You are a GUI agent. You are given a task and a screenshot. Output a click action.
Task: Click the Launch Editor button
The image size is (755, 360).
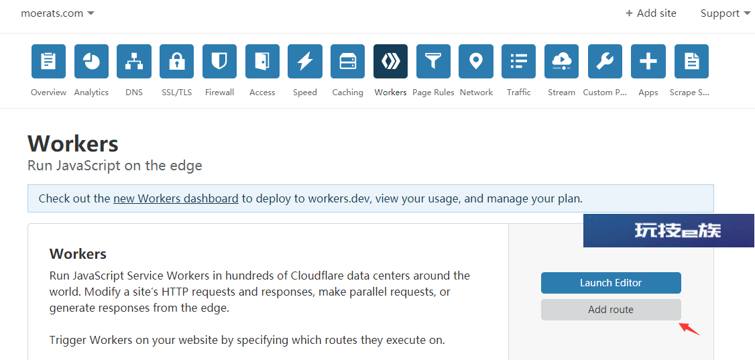(611, 283)
